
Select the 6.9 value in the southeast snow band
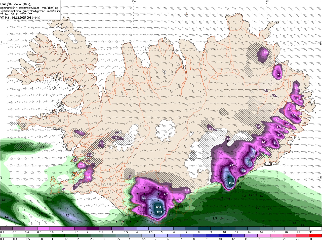point(249,162)
